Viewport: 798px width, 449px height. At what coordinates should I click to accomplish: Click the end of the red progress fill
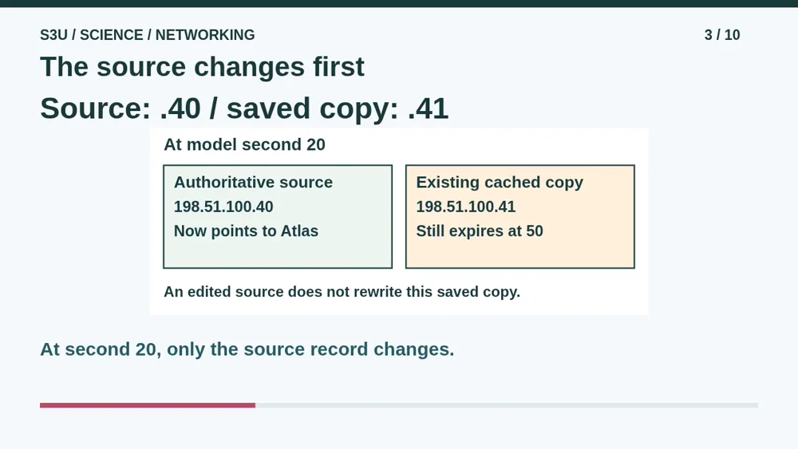click(254, 405)
